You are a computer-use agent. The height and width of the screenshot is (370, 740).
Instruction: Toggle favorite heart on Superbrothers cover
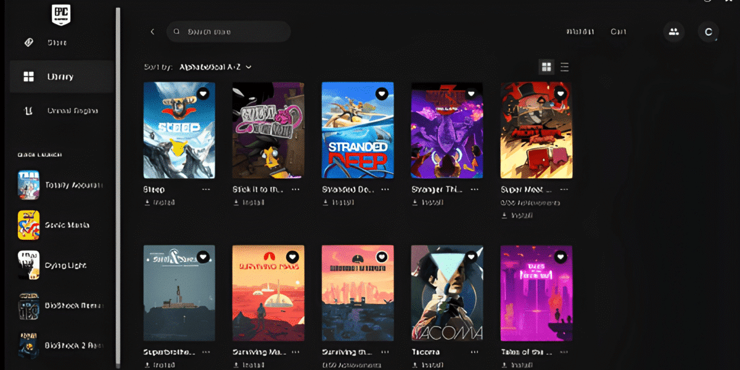point(203,257)
